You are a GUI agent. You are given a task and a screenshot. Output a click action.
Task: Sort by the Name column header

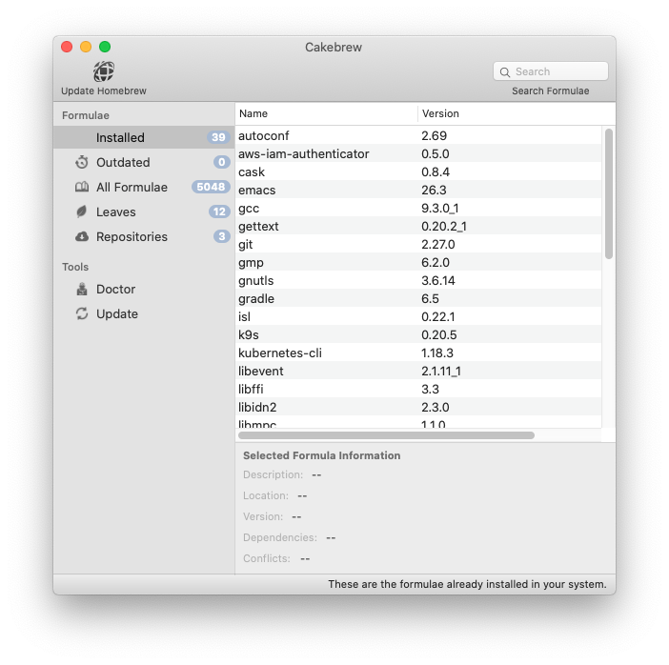(326, 113)
